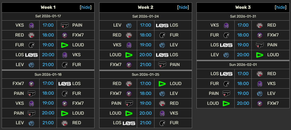291x130 pixels.
Task: Select the Sun 2026-02-01 date header
Action: click(243, 65)
